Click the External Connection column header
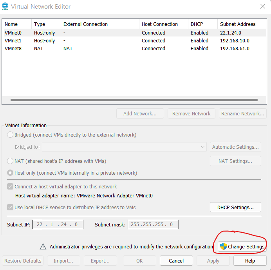Viewport: 271px width, 270px height. coord(100,24)
